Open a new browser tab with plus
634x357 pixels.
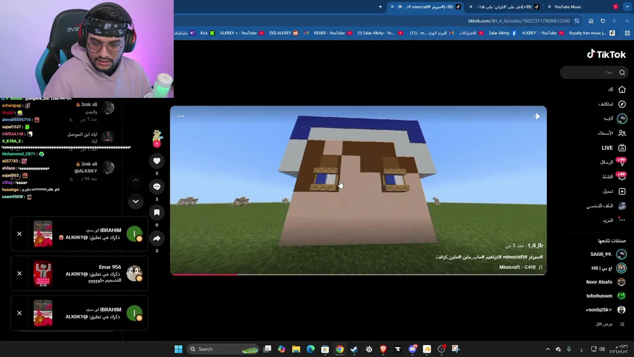[380, 7]
